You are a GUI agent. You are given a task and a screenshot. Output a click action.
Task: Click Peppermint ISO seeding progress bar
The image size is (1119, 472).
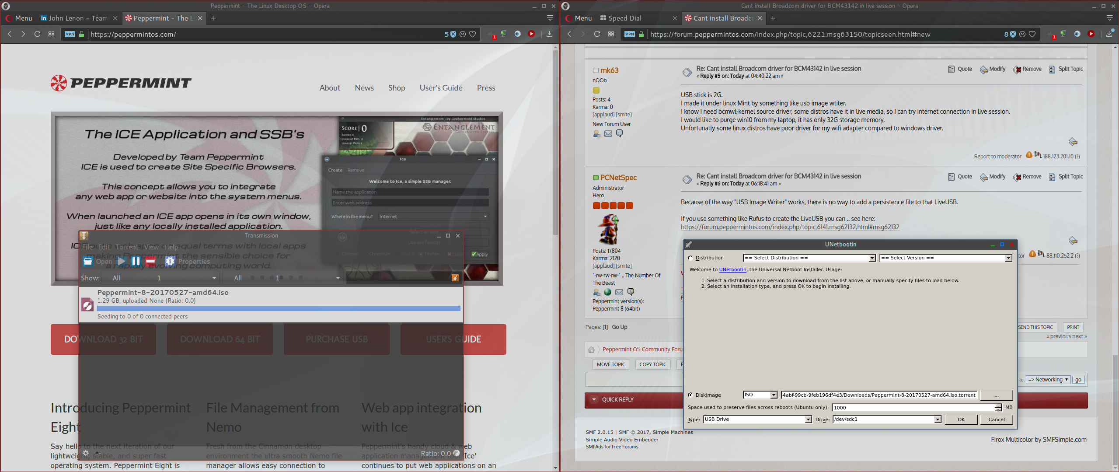pyautogui.click(x=279, y=308)
